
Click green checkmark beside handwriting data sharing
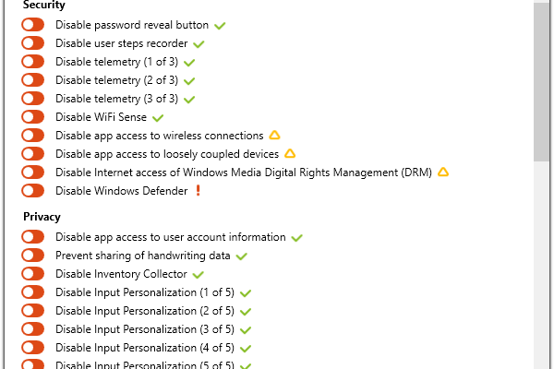click(242, 256)
